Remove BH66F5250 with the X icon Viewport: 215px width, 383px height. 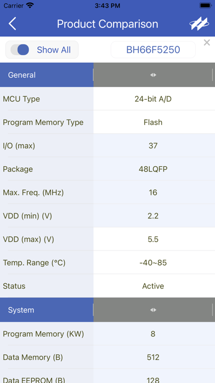point(207,43)
